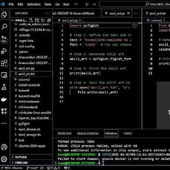Open the Docker view
170x170 pixels.
pos(4,99)
